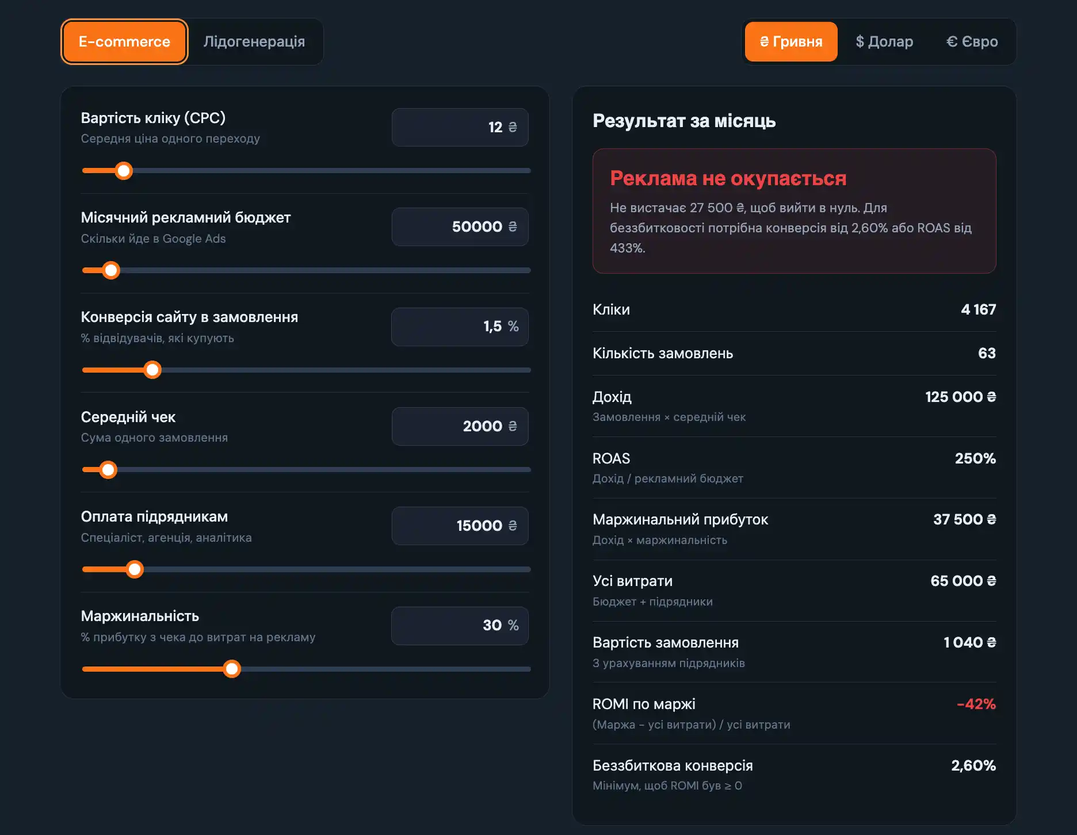This screenshot has height=835, width=1077.
Task: Click the 'Спеціаліст, агенція, аналітика' hint
Action: pos(166,538)
